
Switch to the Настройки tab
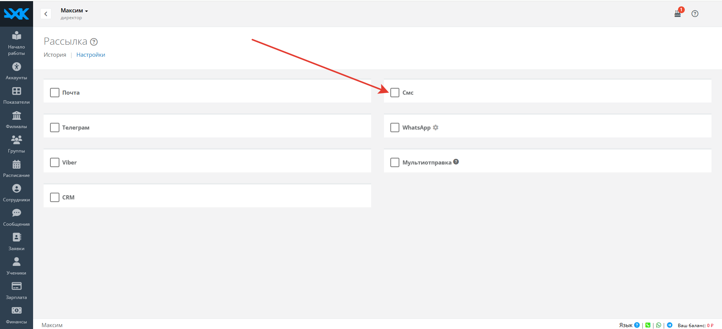(x=91, y=55)
